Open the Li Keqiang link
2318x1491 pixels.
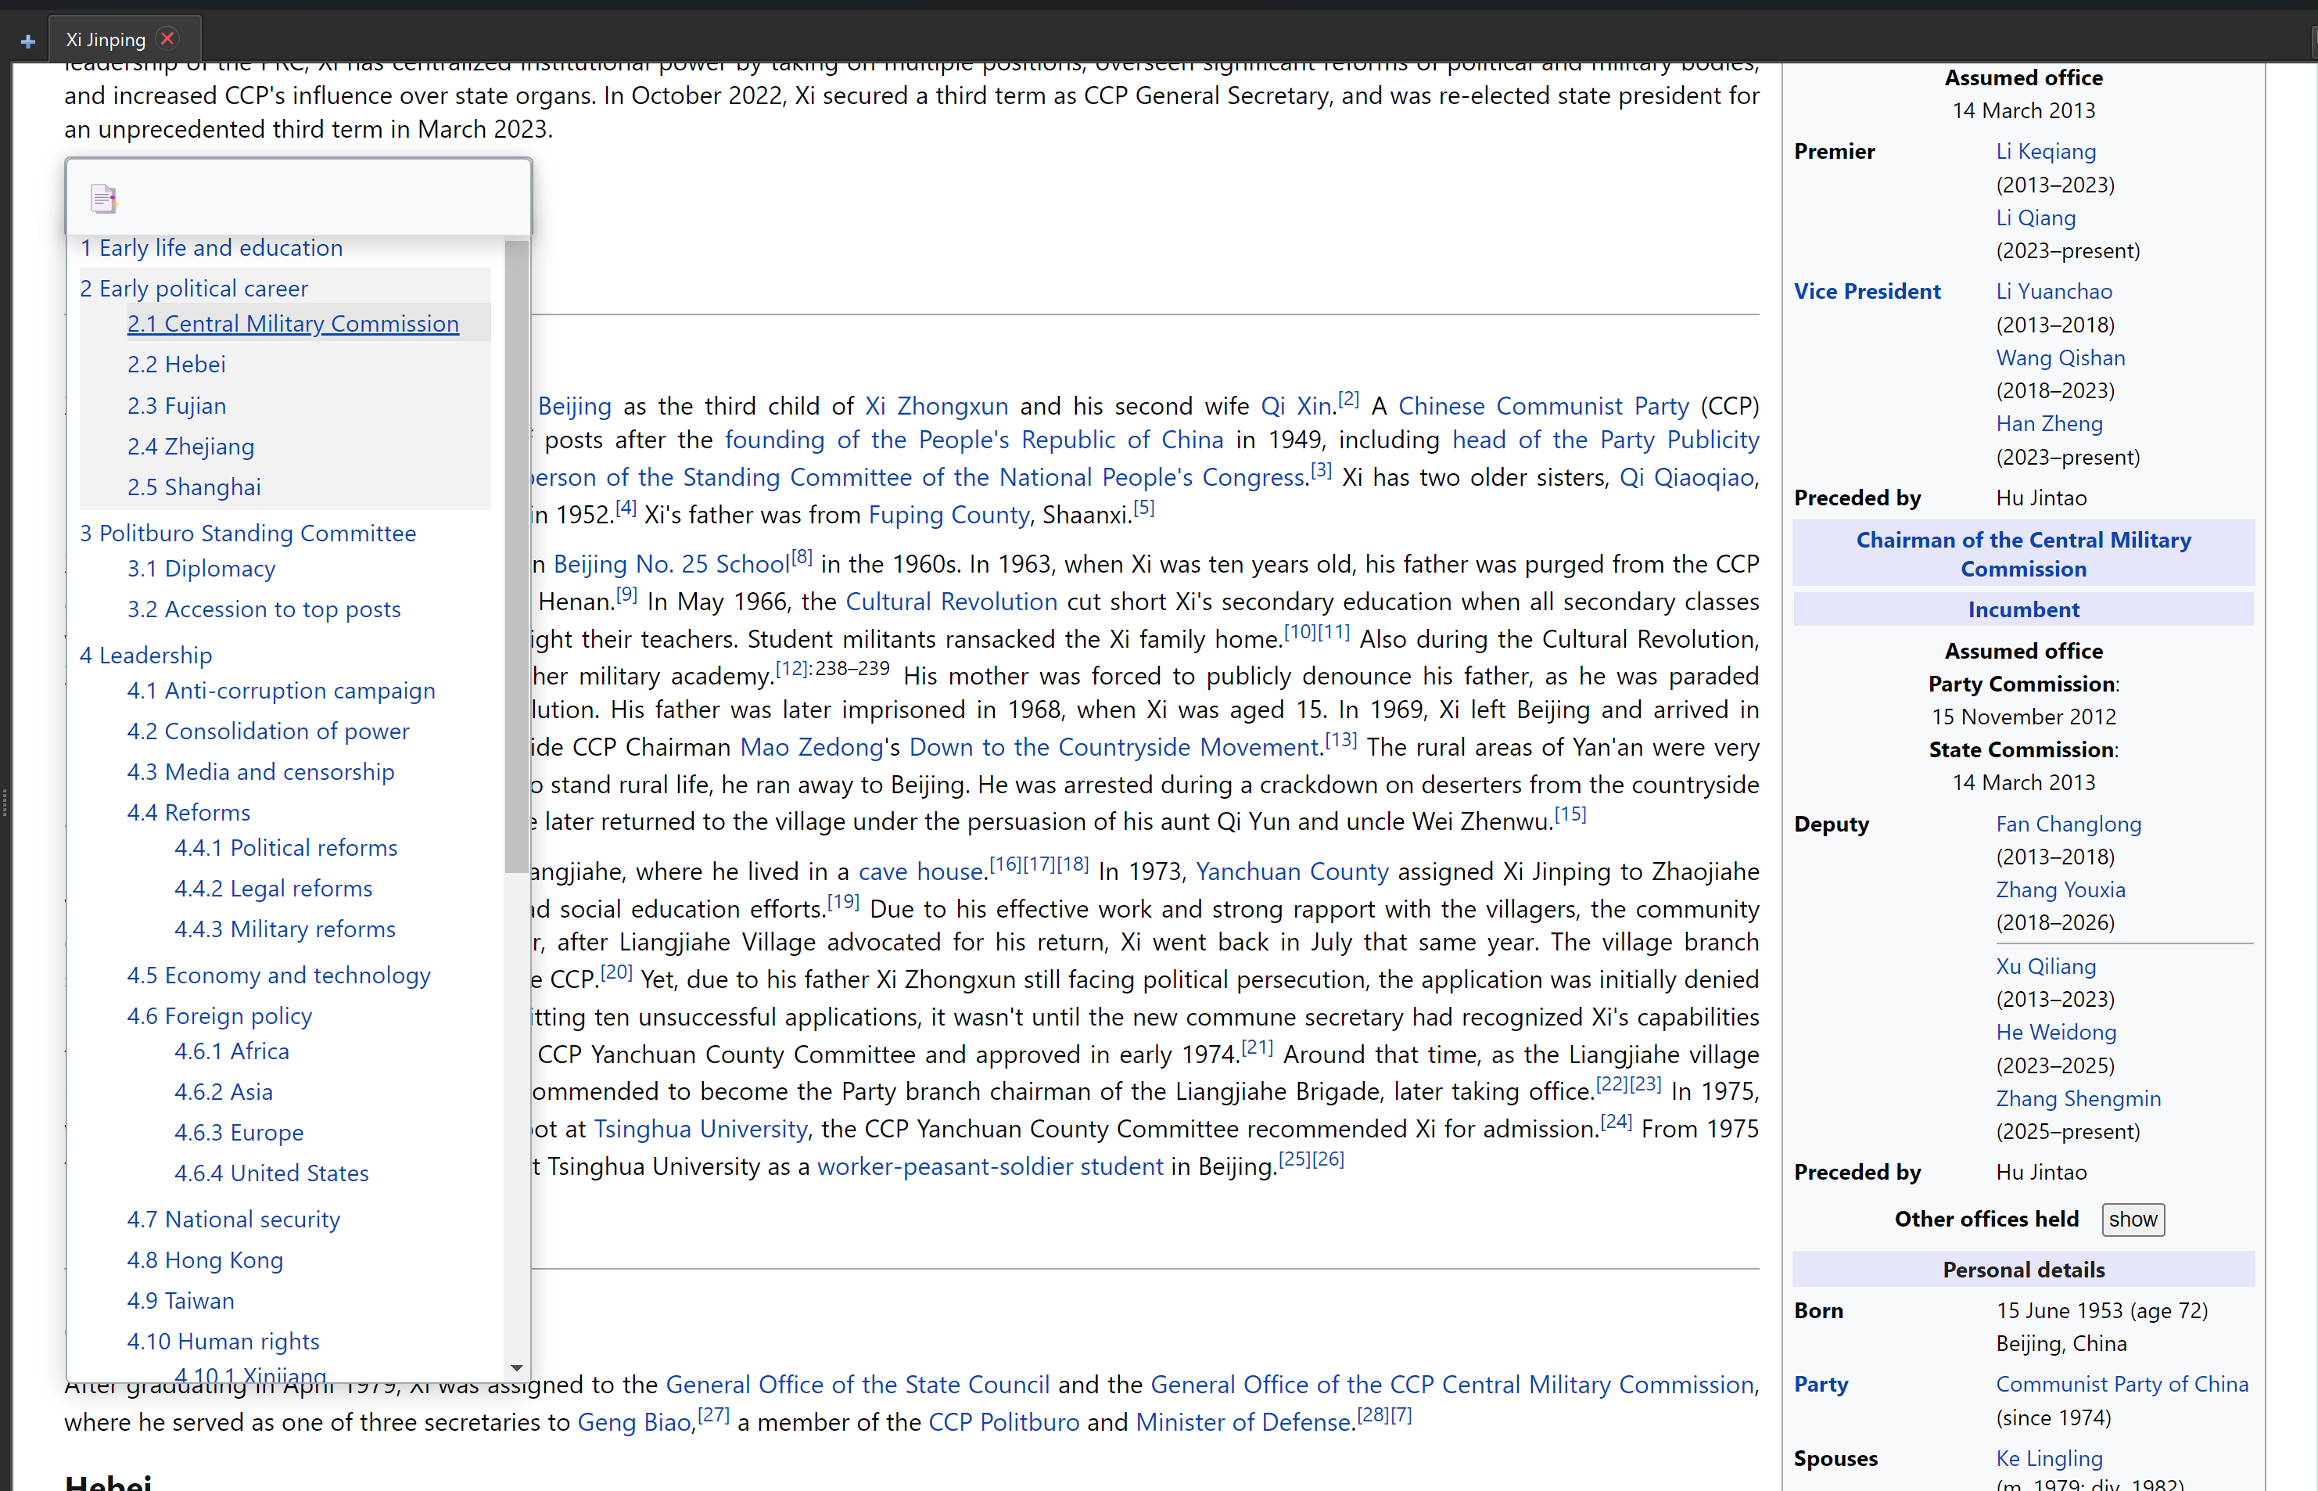2045,151
